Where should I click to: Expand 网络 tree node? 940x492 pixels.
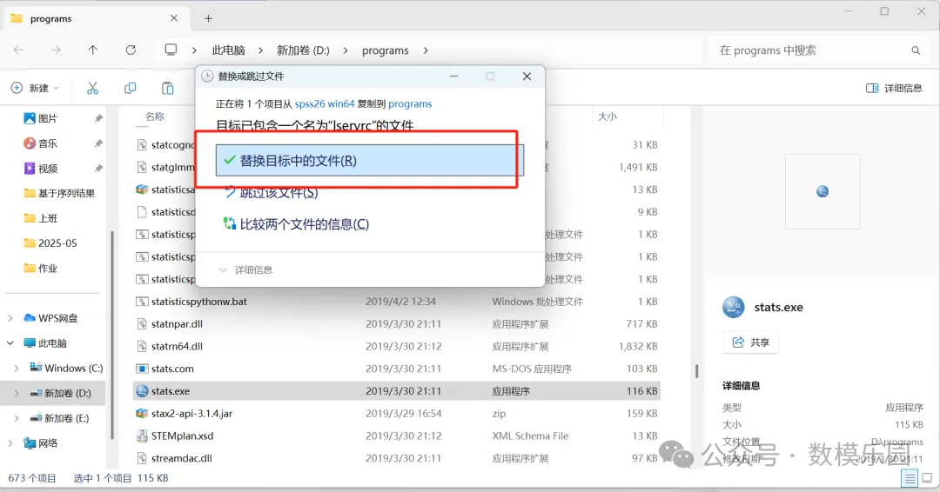tap(10, 443)
